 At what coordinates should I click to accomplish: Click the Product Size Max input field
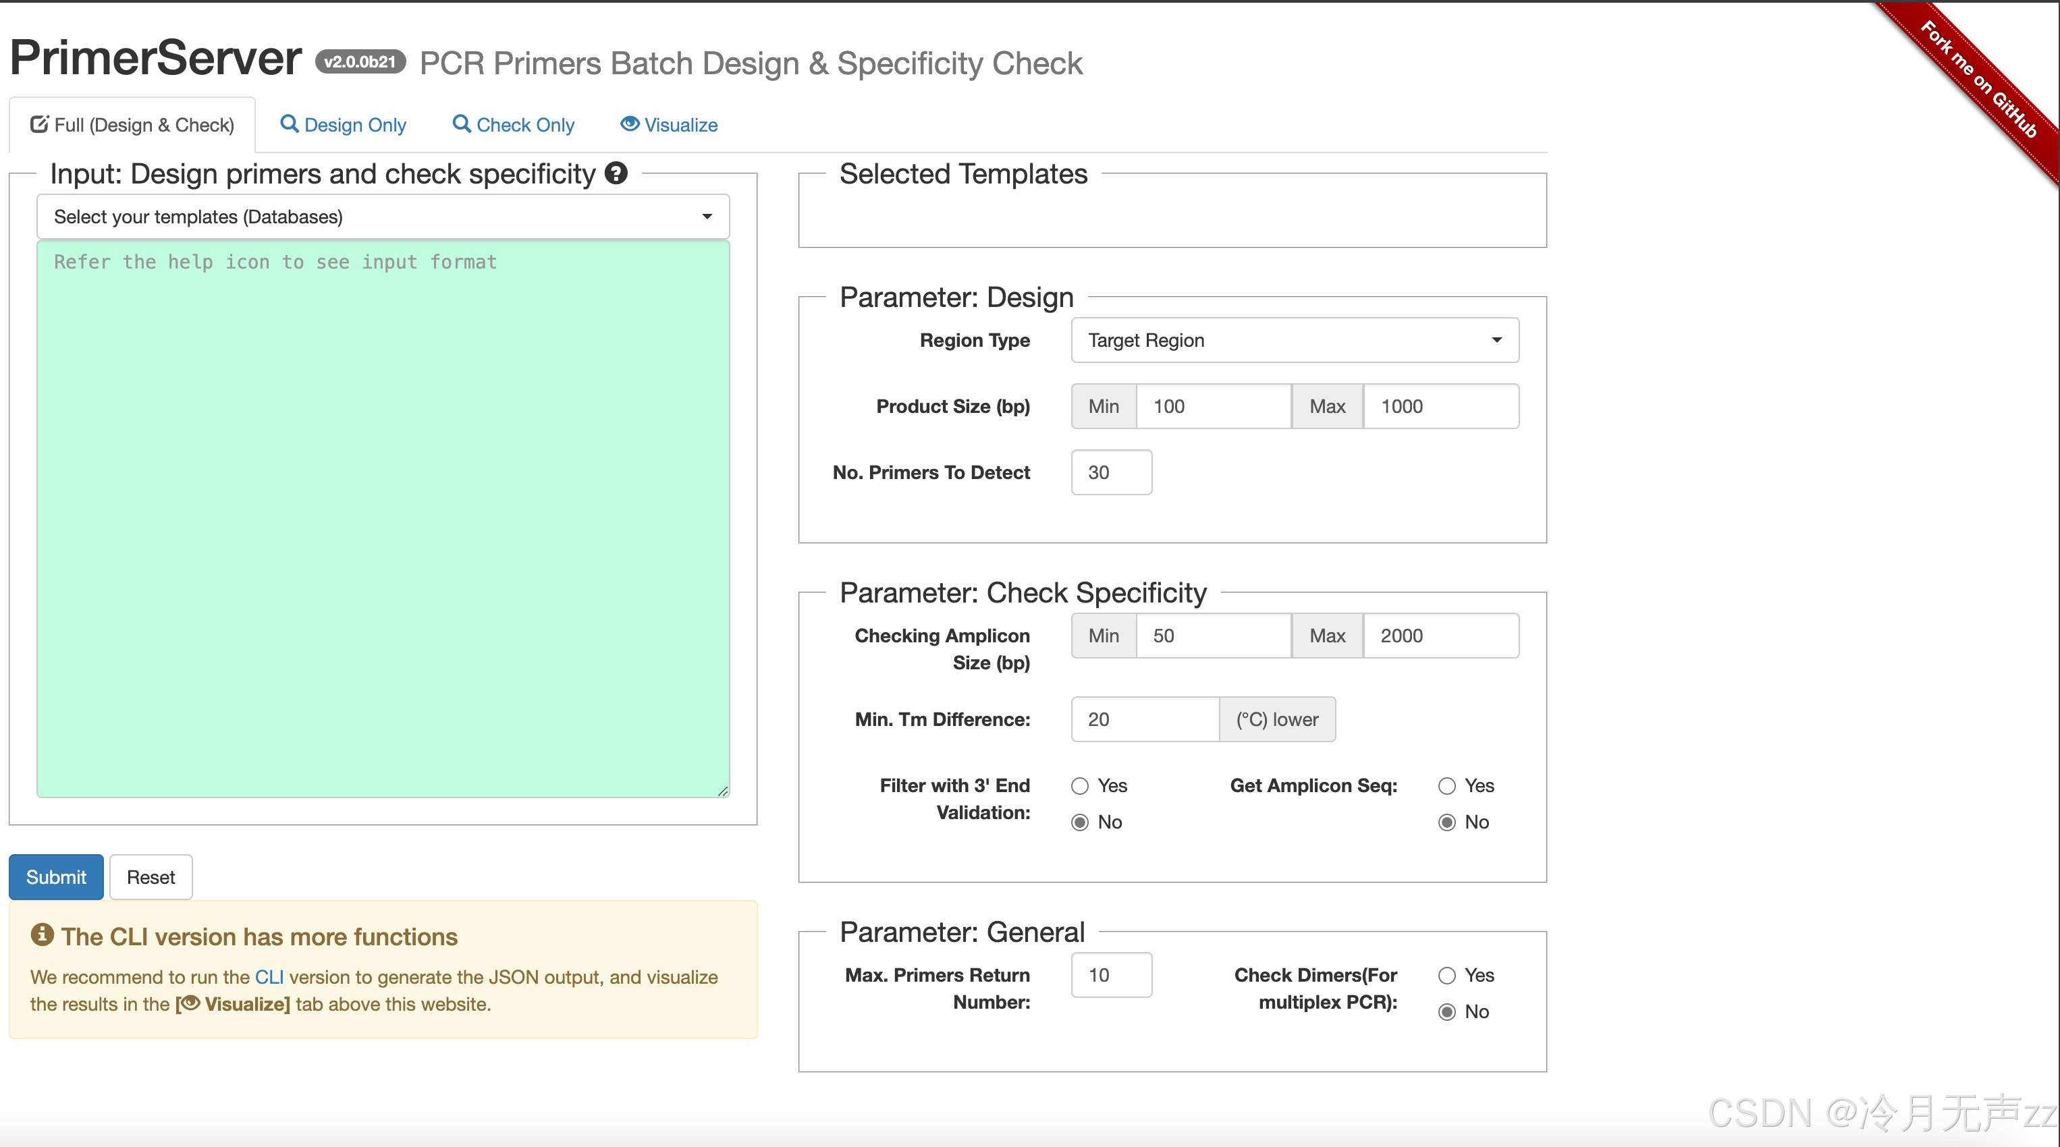(x=1440, y=406)
